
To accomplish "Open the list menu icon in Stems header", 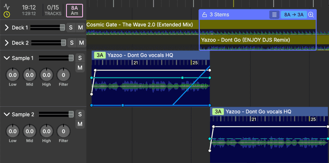I will click(x=274, y=15).
